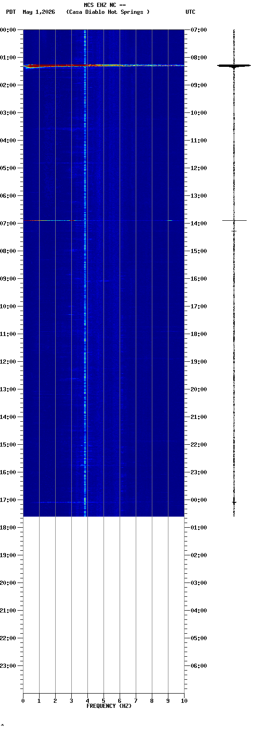
Task: Click the UTC time label 03:00
Action: coord(199,583)
